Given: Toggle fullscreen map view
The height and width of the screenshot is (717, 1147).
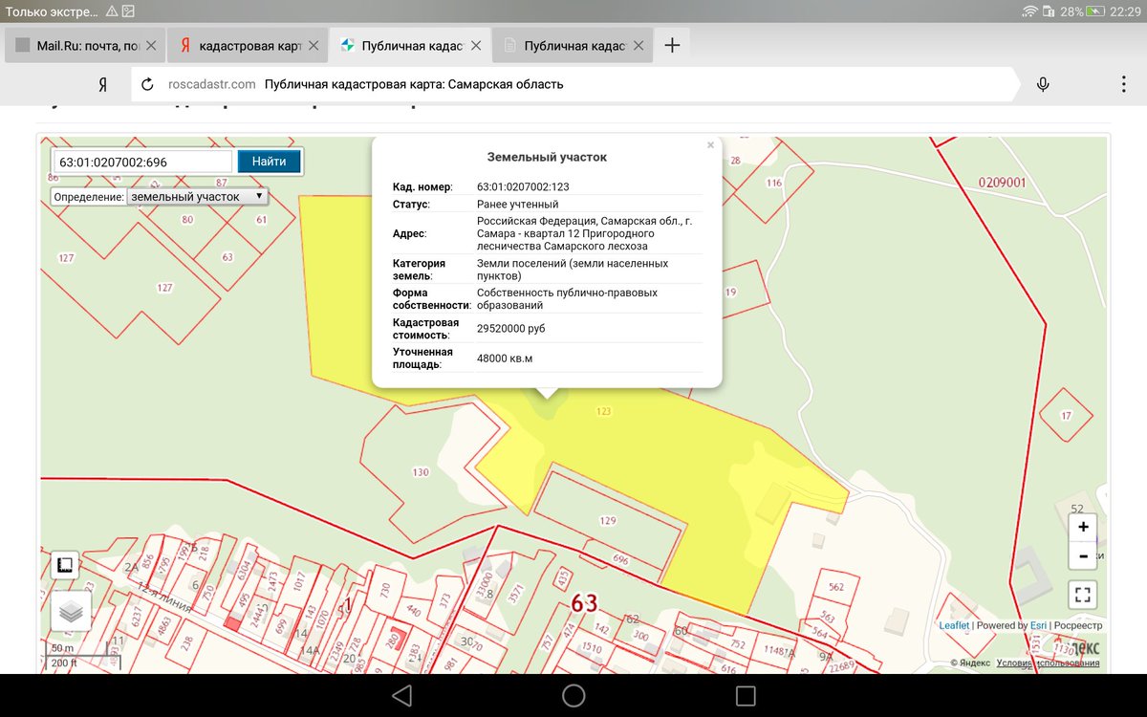Looking at the screenshot, I should coord(1083,595).
